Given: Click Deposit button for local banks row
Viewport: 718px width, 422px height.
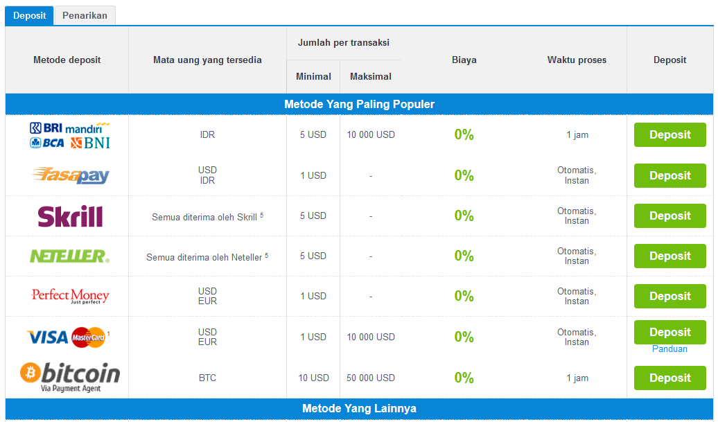Looking at the screenshot, I should point(670,134).
